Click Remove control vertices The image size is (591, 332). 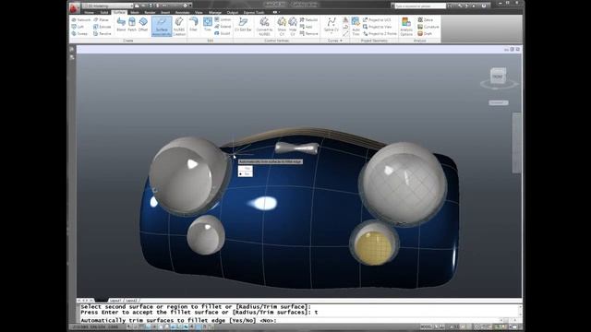(x=309, y=33)
